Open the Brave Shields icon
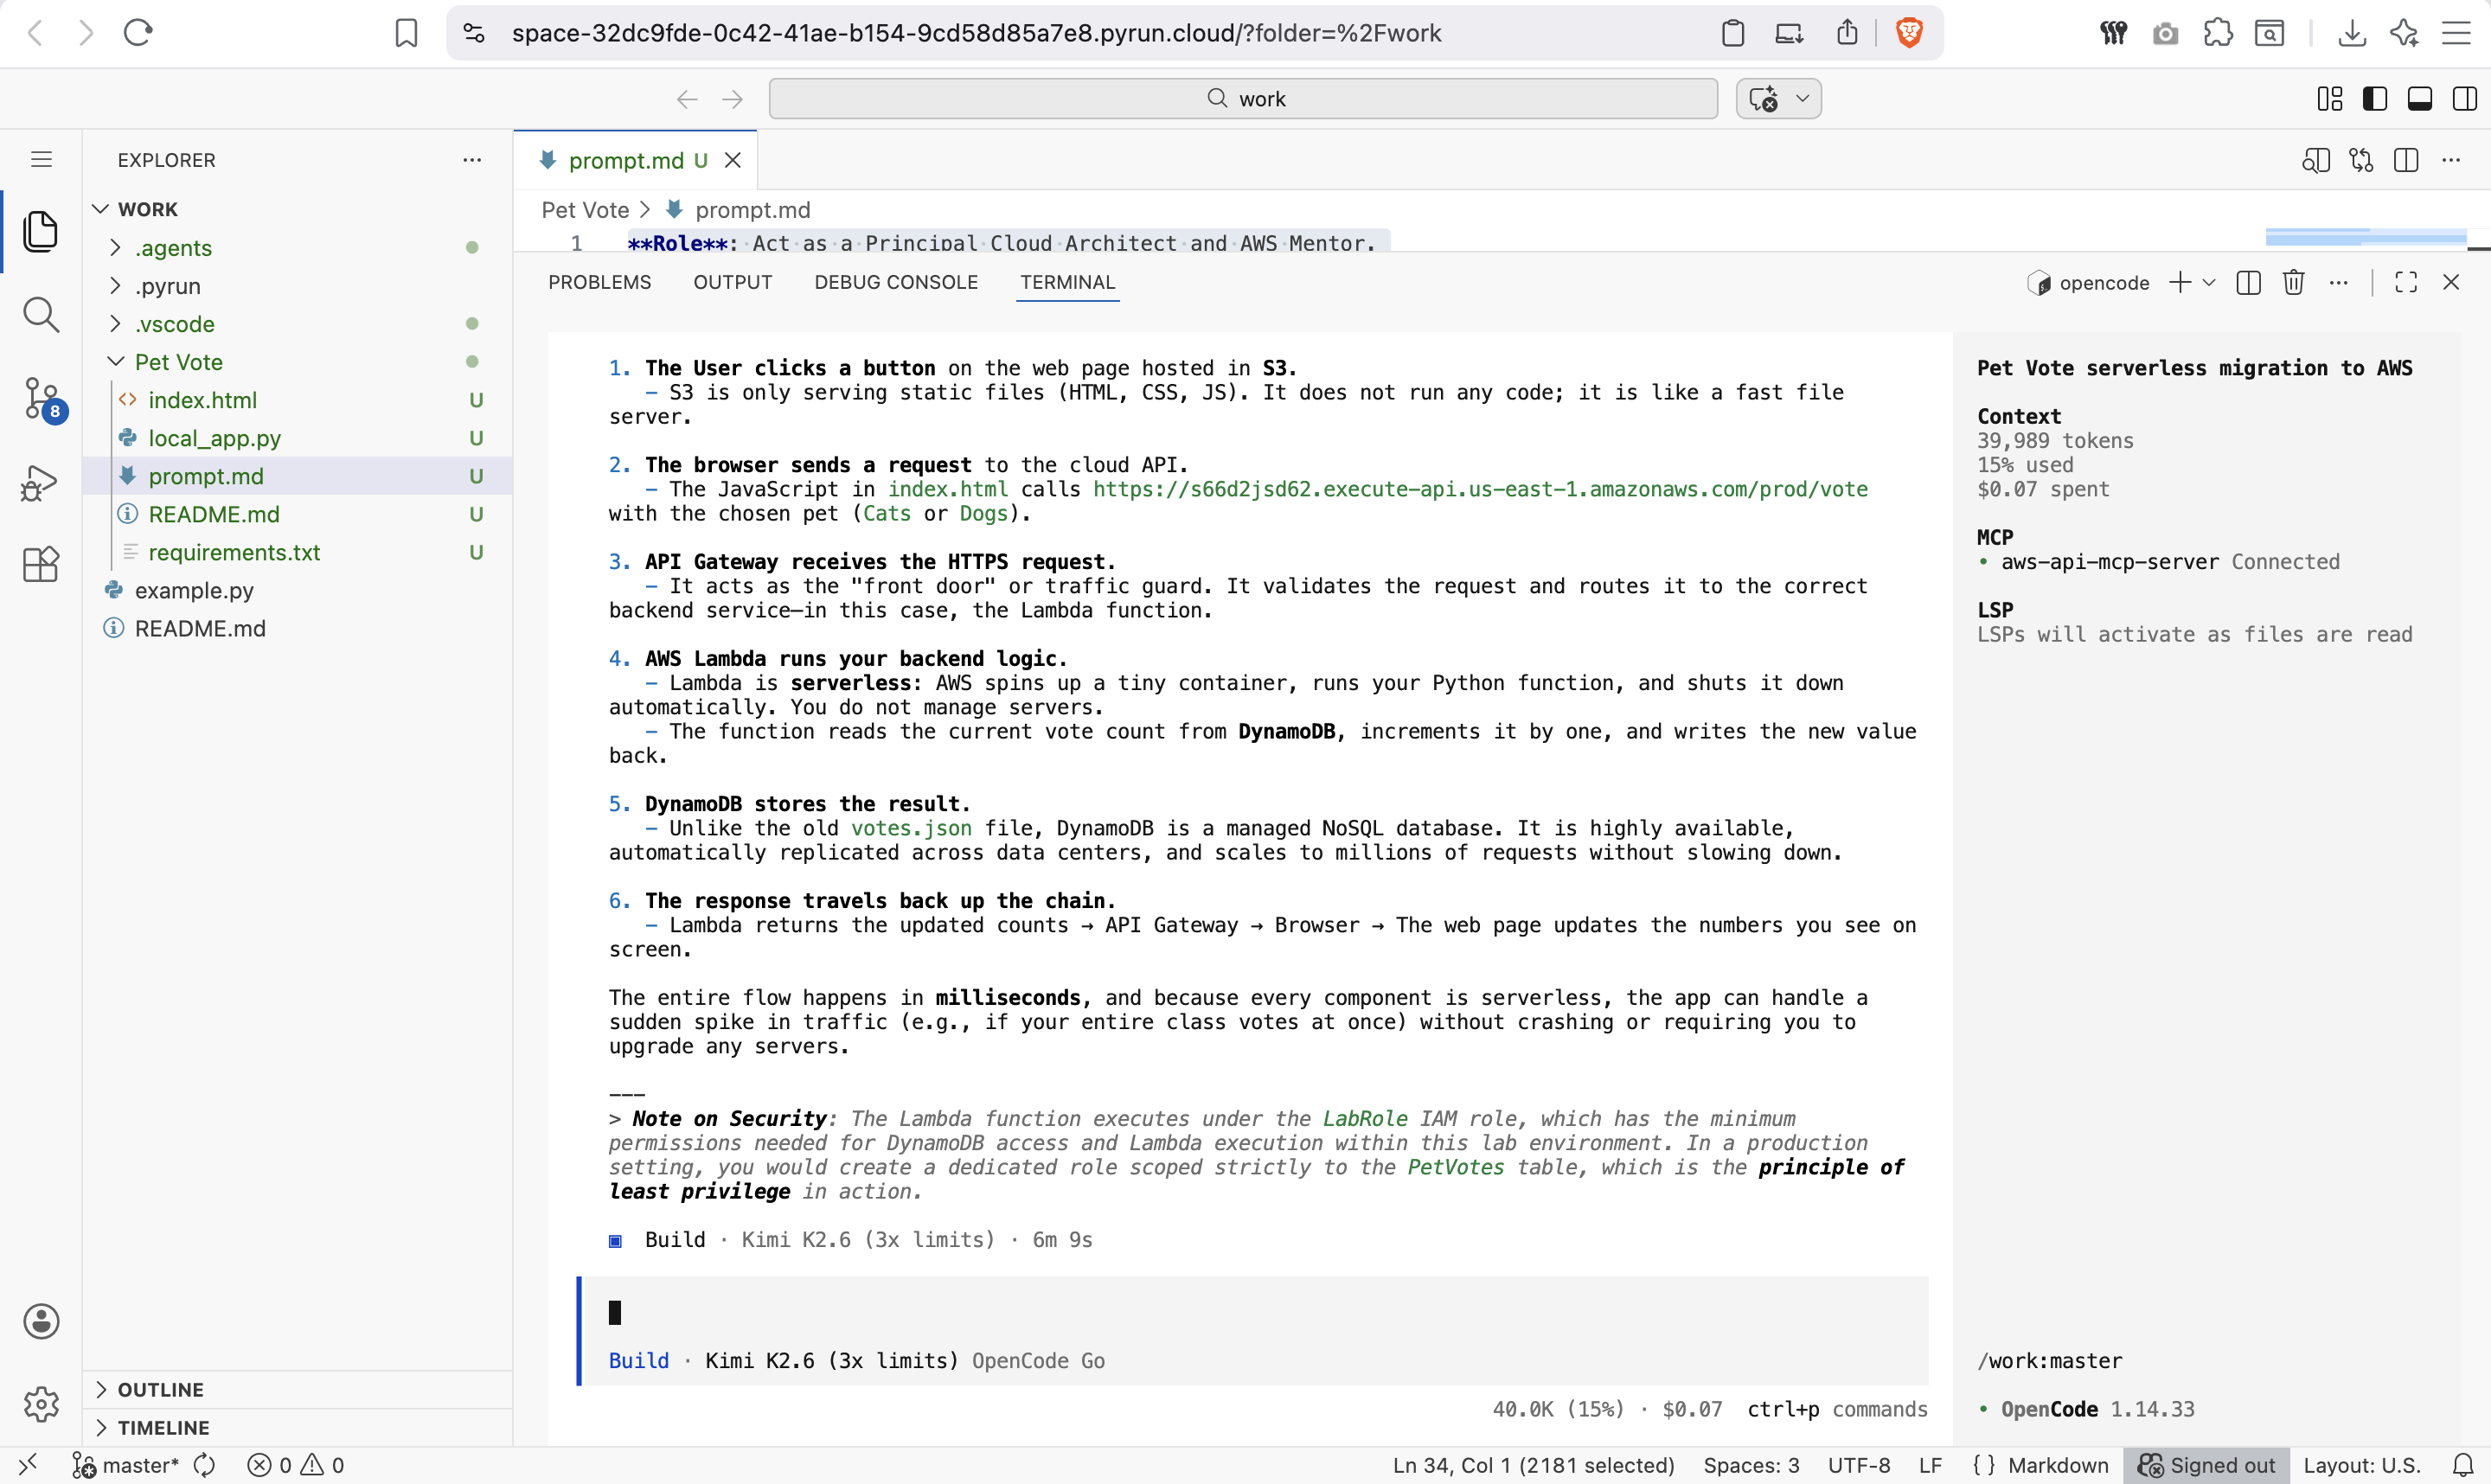This screenshot has height=1484, width=2491. [x=1909, y=33]
